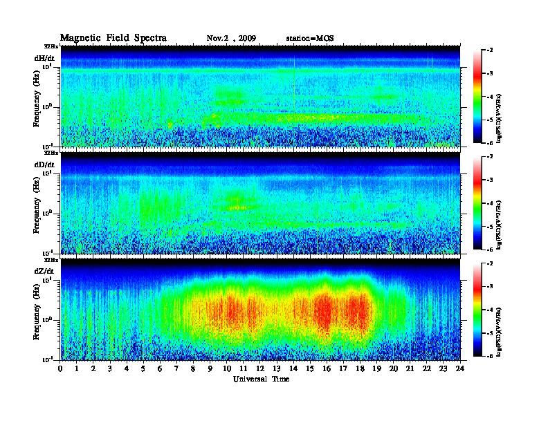Click the 32Hz label atop dH/dt panel
548x423 pixels.
click(x=51, y=46)
